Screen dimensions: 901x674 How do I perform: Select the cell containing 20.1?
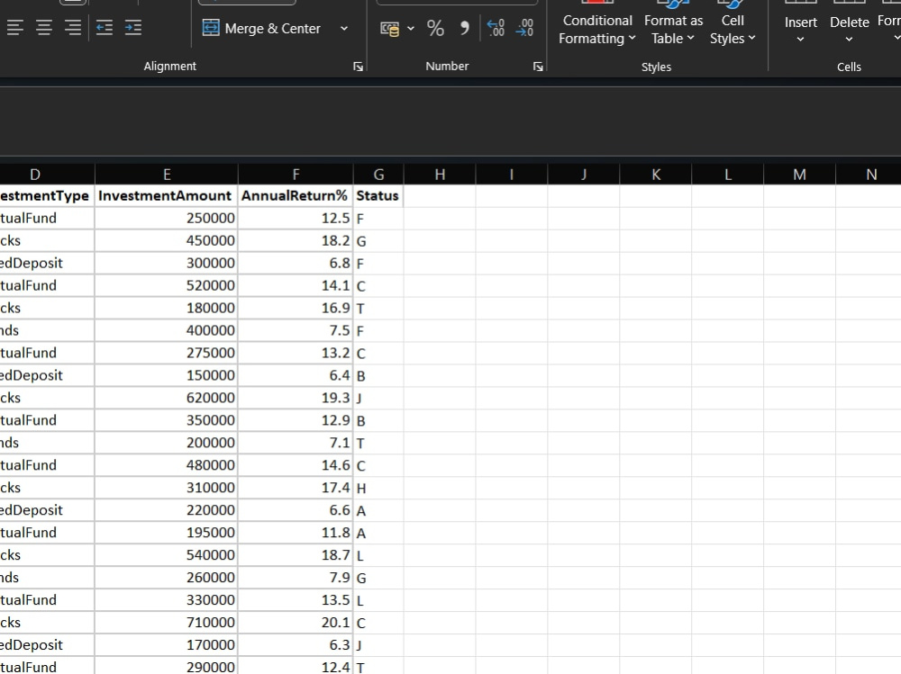(296, 623)
